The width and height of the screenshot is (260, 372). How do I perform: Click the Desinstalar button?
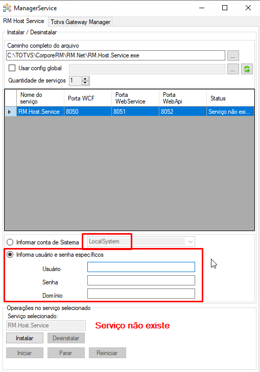click(66, 338)
